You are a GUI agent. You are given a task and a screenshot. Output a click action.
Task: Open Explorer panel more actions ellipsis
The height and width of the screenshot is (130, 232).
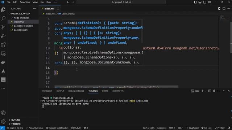[34, 9]
